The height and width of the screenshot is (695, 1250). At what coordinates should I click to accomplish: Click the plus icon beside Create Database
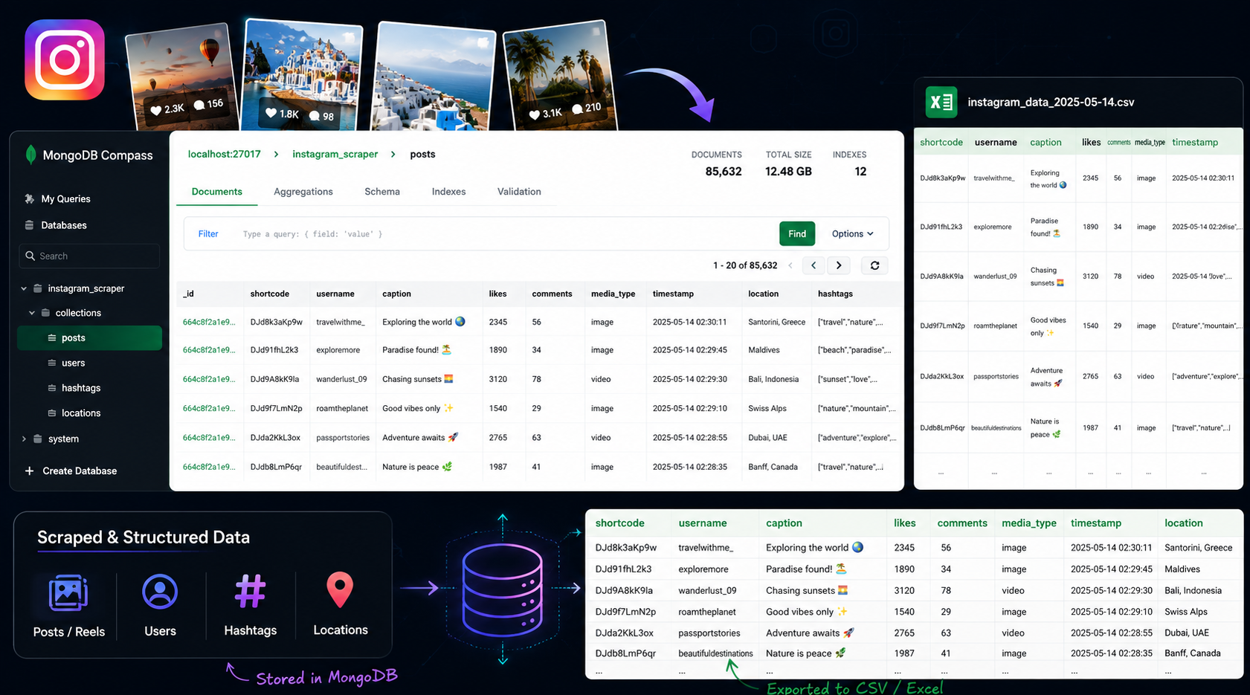(30, 471)
